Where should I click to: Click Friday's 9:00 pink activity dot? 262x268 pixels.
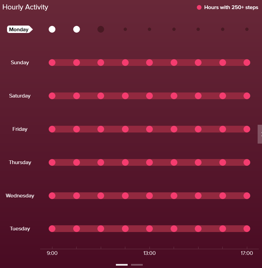click(52, 129)
